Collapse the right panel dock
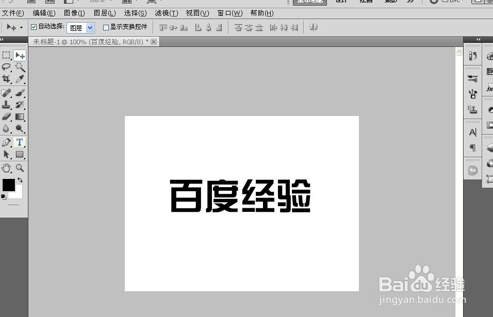 478,39
